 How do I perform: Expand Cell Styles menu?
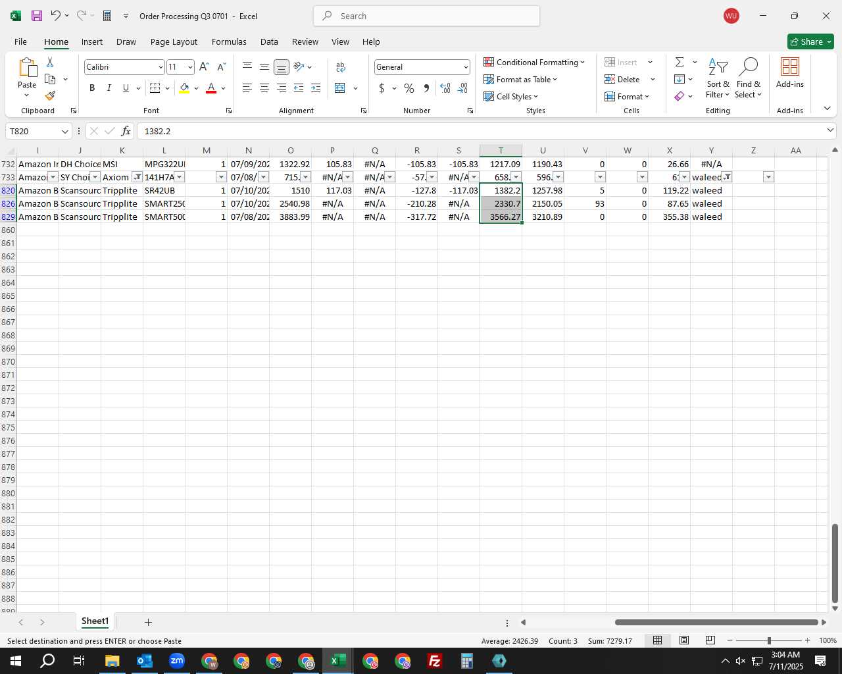511,96
